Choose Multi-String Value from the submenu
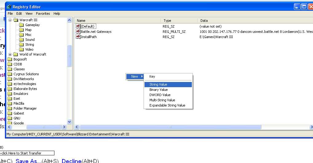Screen dimensions: 313x163 [168, 100]
